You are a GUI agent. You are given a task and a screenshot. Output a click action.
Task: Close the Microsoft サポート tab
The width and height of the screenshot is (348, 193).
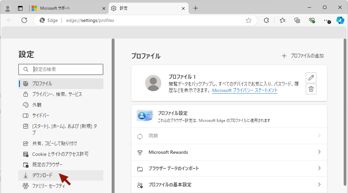pos(104,8)
